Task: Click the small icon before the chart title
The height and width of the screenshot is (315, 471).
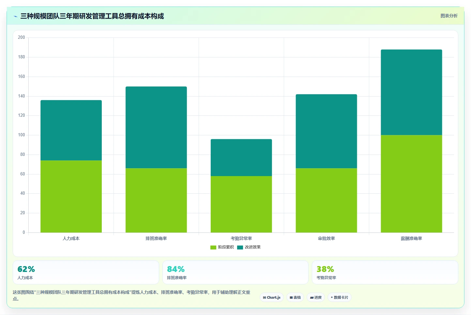Action: [x=15, y=16]
